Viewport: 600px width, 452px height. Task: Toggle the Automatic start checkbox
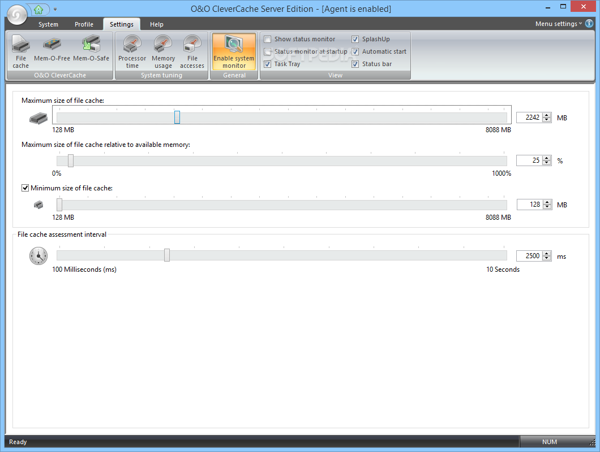click(355, 51)
